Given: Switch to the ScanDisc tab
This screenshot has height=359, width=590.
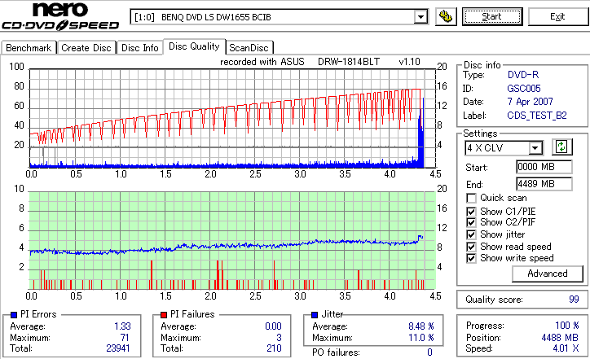Looking at the screenshot, I should point(249,48).
